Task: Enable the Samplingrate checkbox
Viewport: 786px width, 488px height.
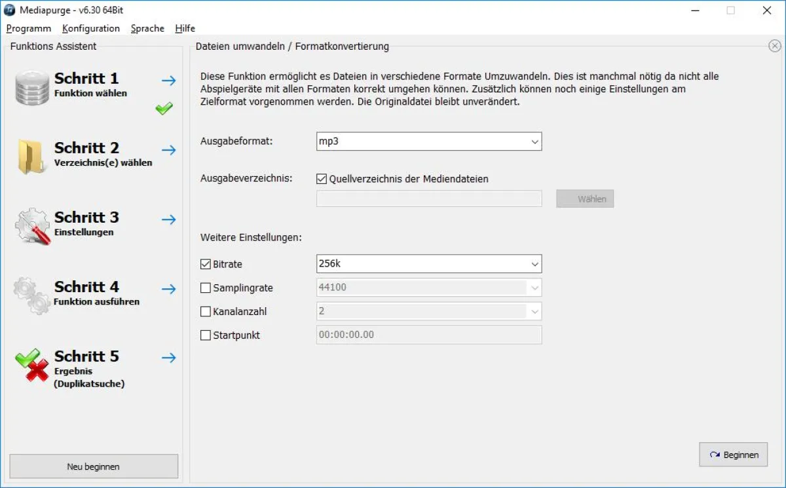Action: click(x=205, y=288)
